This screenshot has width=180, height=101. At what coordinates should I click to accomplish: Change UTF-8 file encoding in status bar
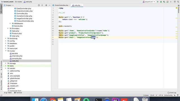coord(161,95)
